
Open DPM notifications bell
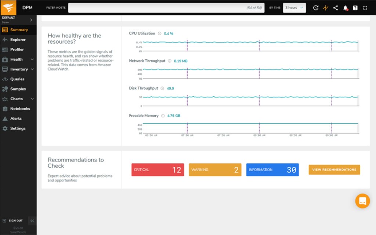tap(345, 7)
